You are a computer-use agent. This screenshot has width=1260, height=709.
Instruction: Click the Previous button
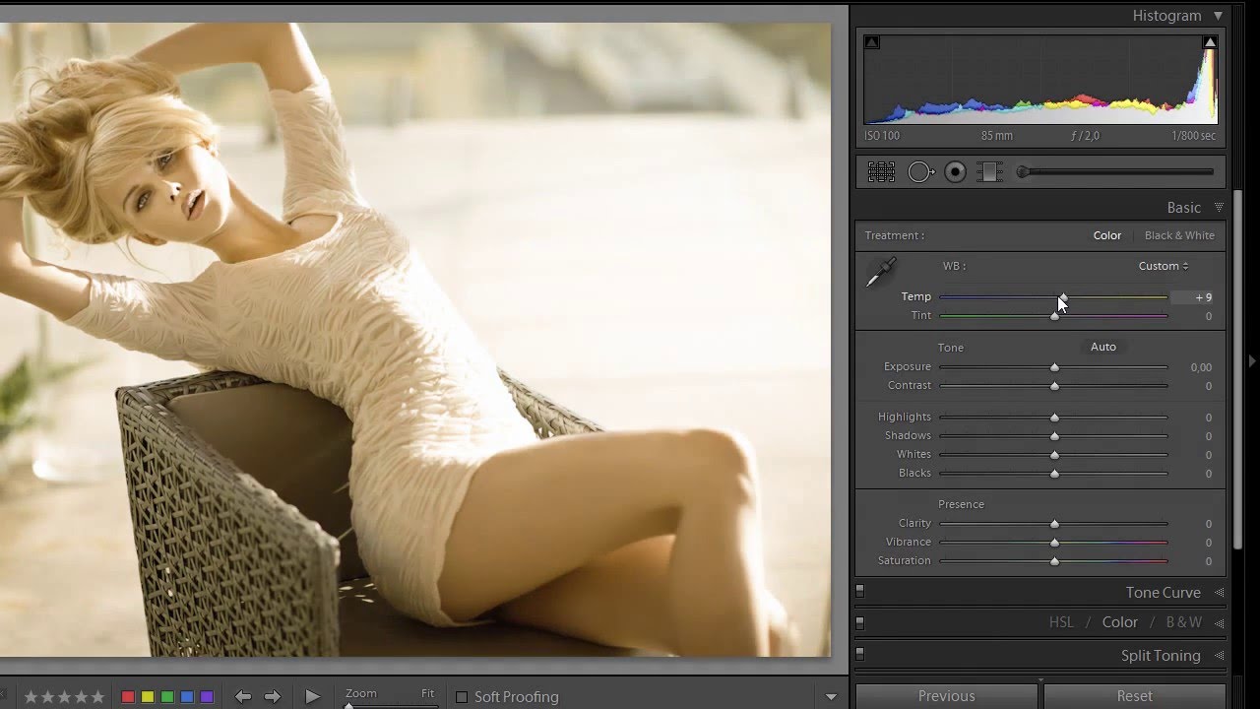pos(946,696)
